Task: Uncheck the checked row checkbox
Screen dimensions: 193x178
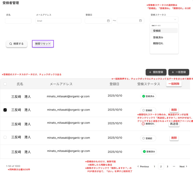Action: tap(5, 110)
